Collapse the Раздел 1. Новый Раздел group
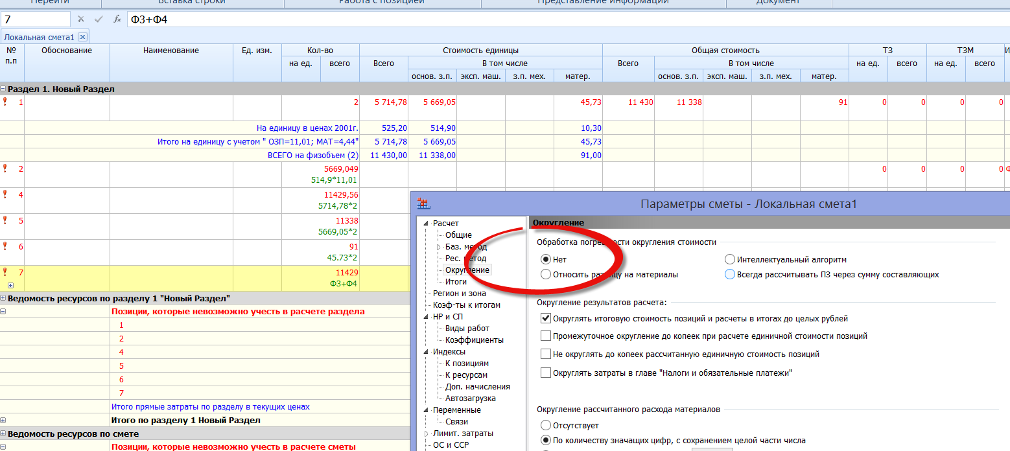This screenshot has height=451, width=1010. click(3, 89)
